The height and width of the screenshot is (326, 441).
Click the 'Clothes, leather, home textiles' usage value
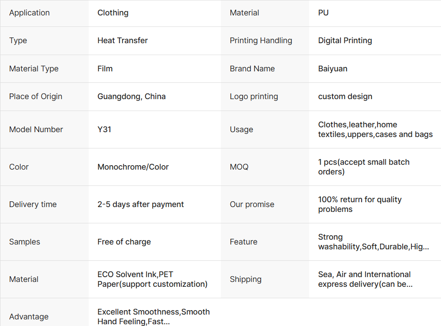click(375, 130)
